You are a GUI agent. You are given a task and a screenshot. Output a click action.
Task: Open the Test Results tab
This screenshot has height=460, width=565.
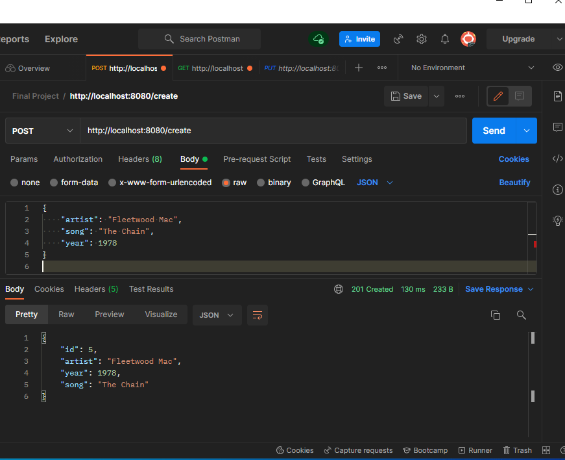click(x=150, y=289)
